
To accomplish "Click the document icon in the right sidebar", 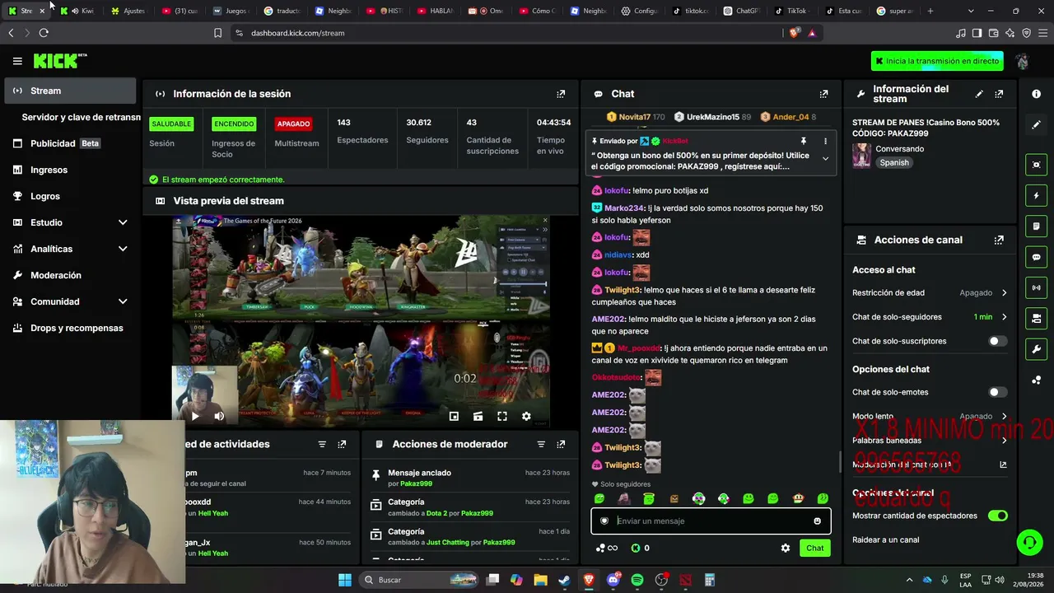I will click(1036, 226).
